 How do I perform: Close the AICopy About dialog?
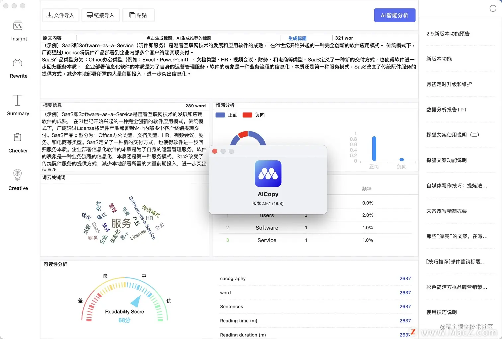pos(215,151)
